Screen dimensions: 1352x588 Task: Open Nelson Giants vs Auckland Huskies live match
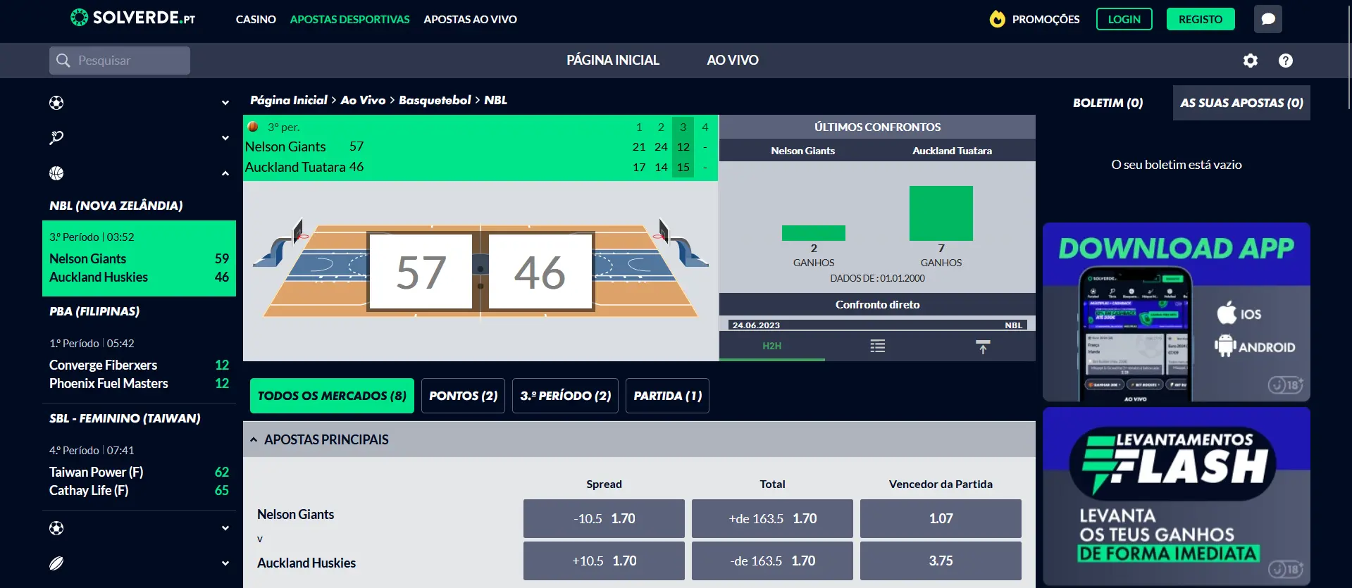(x=139, y=258)
